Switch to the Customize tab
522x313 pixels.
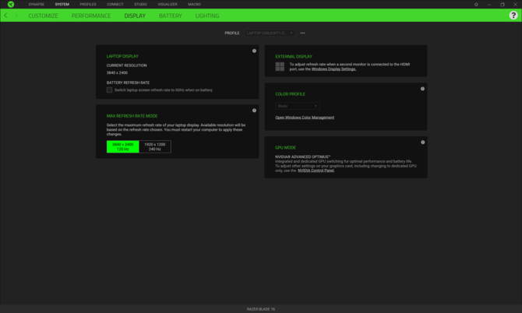[43, 16]
